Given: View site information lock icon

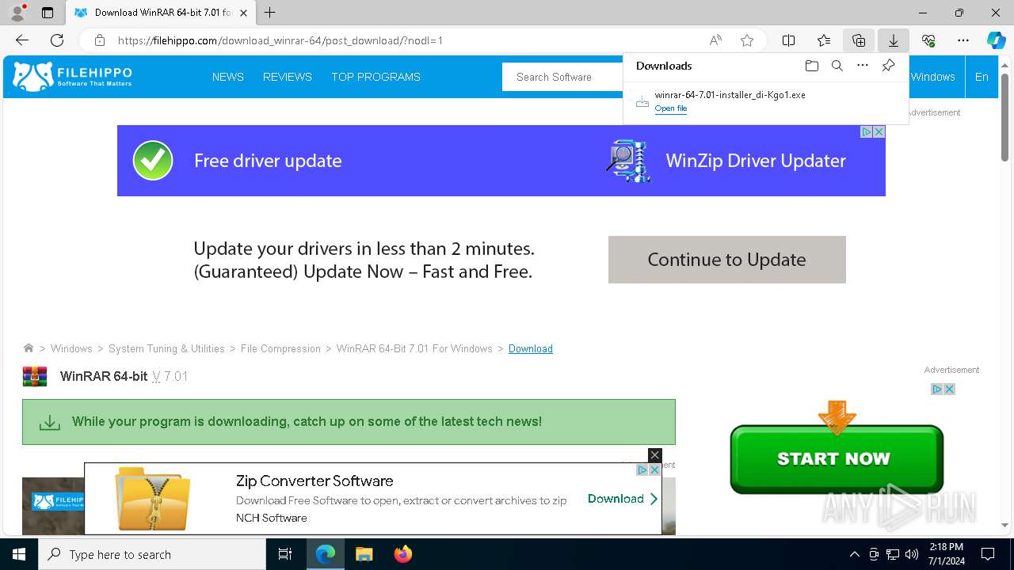Looking at the screenshot, I should point(99,40).
